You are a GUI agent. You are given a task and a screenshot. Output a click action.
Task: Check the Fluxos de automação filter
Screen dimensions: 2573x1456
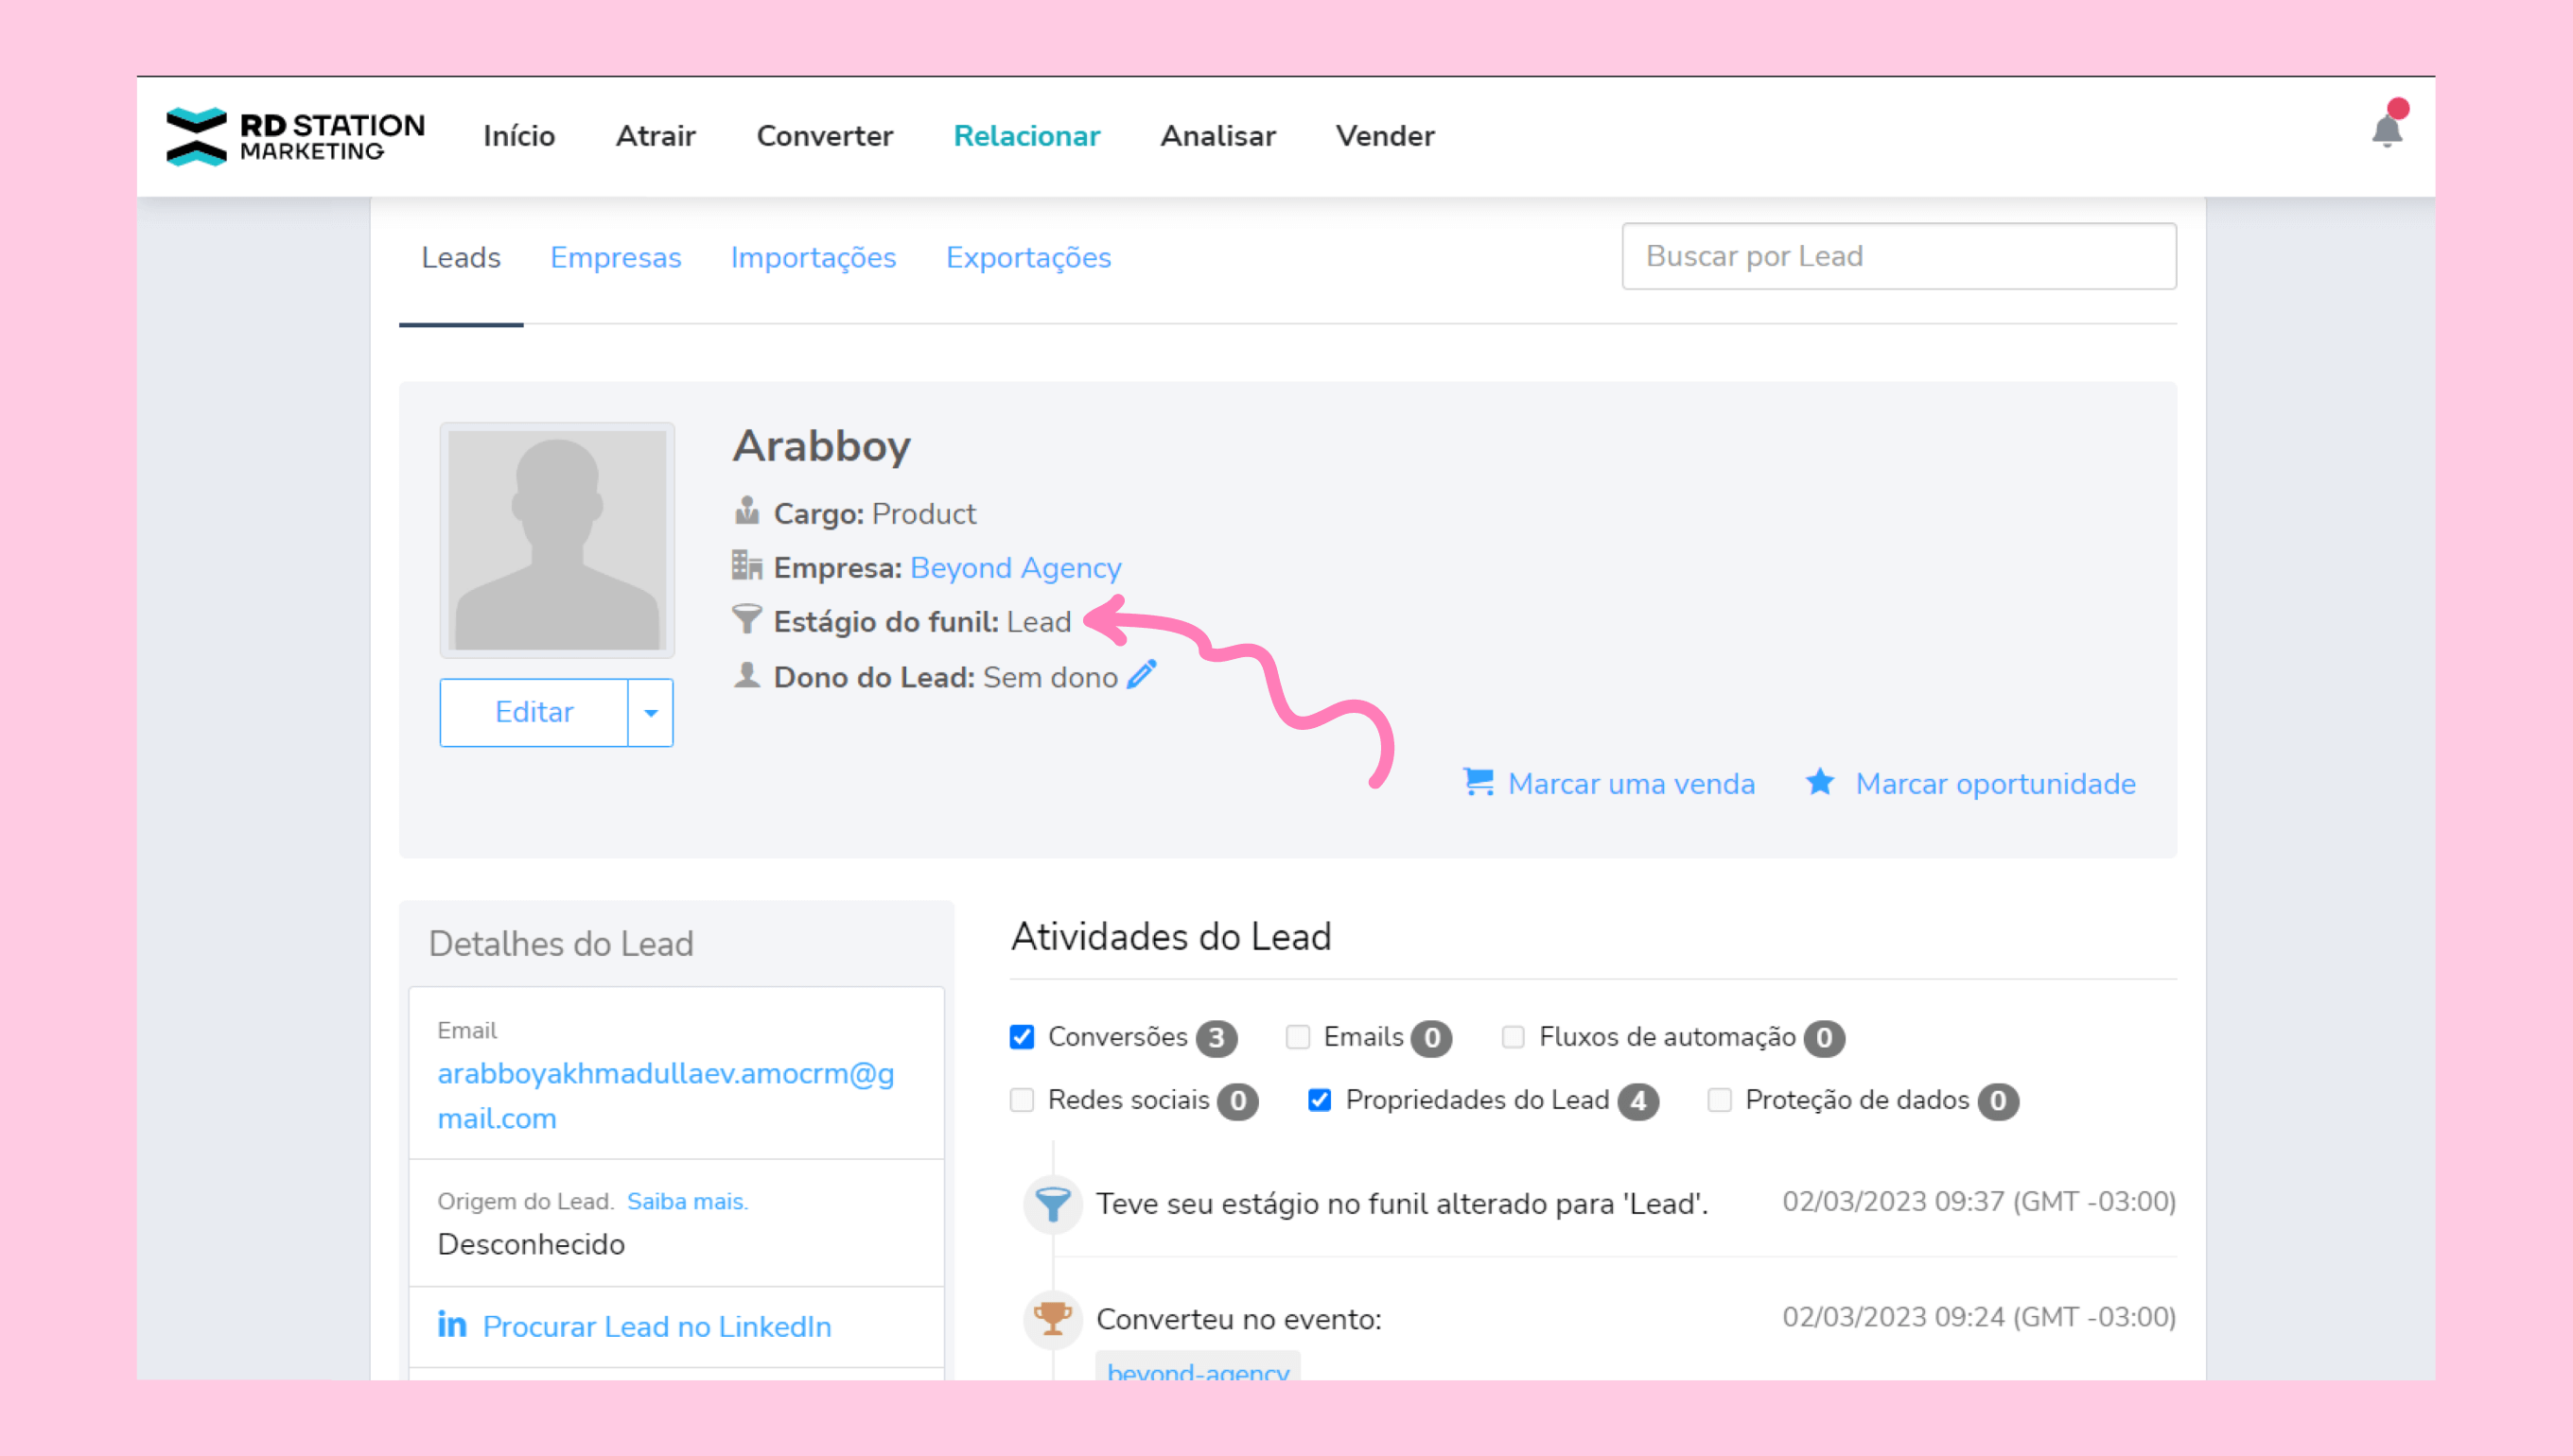pyautogui.click(x=1513, y=1037)
